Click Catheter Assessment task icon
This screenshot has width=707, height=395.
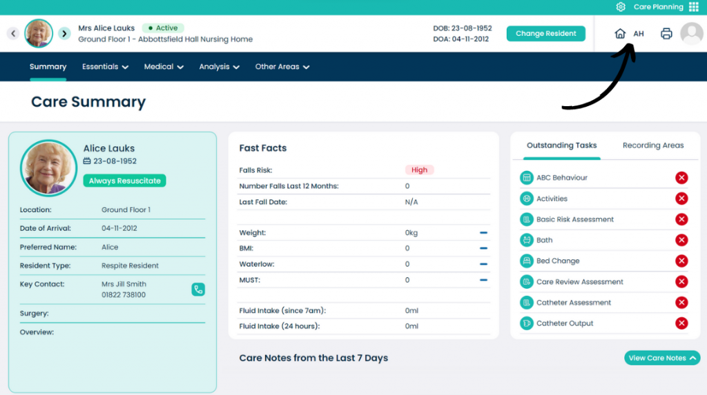coord(526,302)
